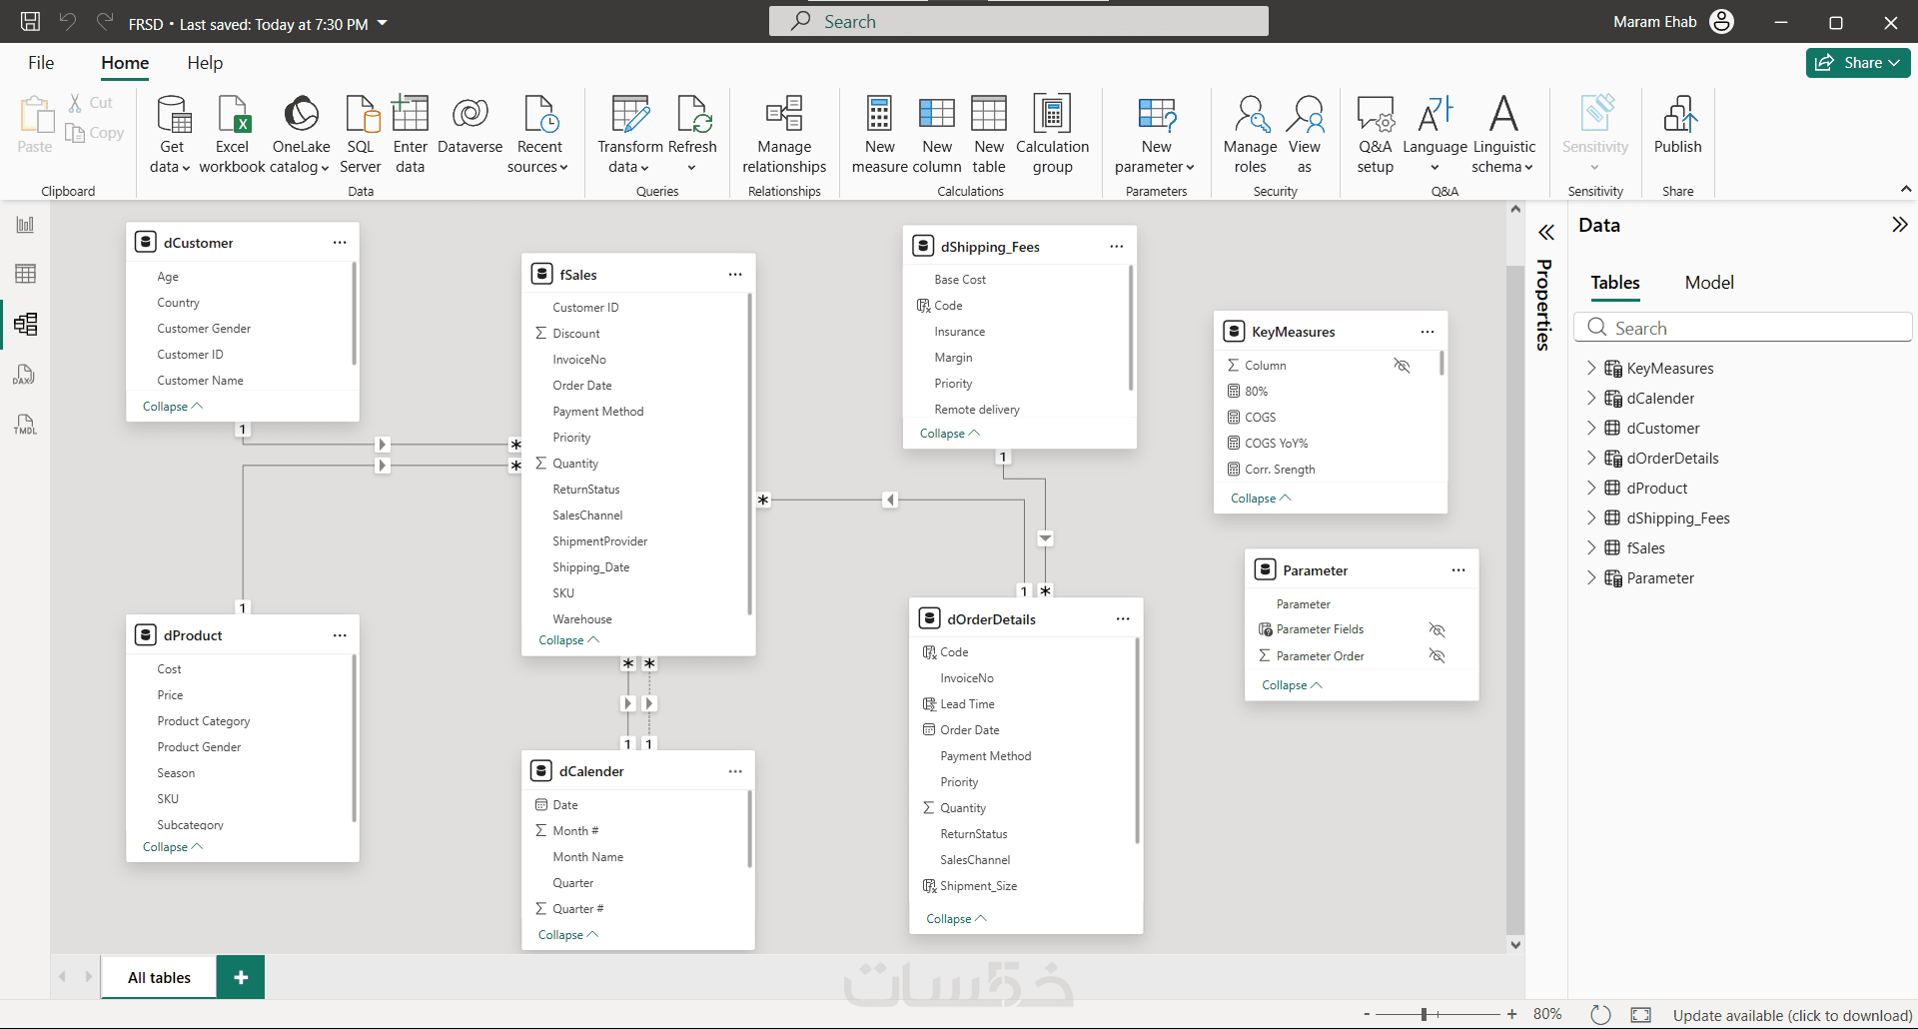Open the file name dropdown arrow

[x=382, y=23]
